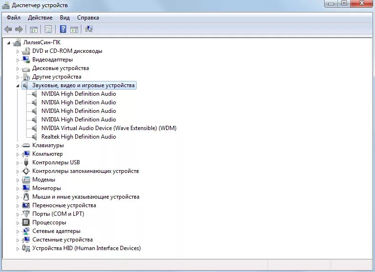Open the Справка menu
This screenshot has height=272, width=375.
[x=88, y=18]
